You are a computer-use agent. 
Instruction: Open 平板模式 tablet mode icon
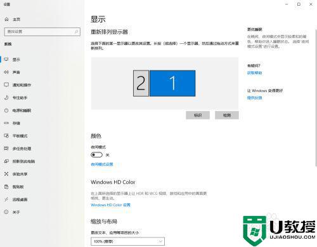click(x=6, y=136)
